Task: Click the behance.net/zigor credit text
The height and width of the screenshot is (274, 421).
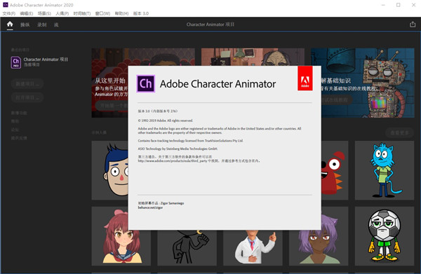Action: [150, 207]
